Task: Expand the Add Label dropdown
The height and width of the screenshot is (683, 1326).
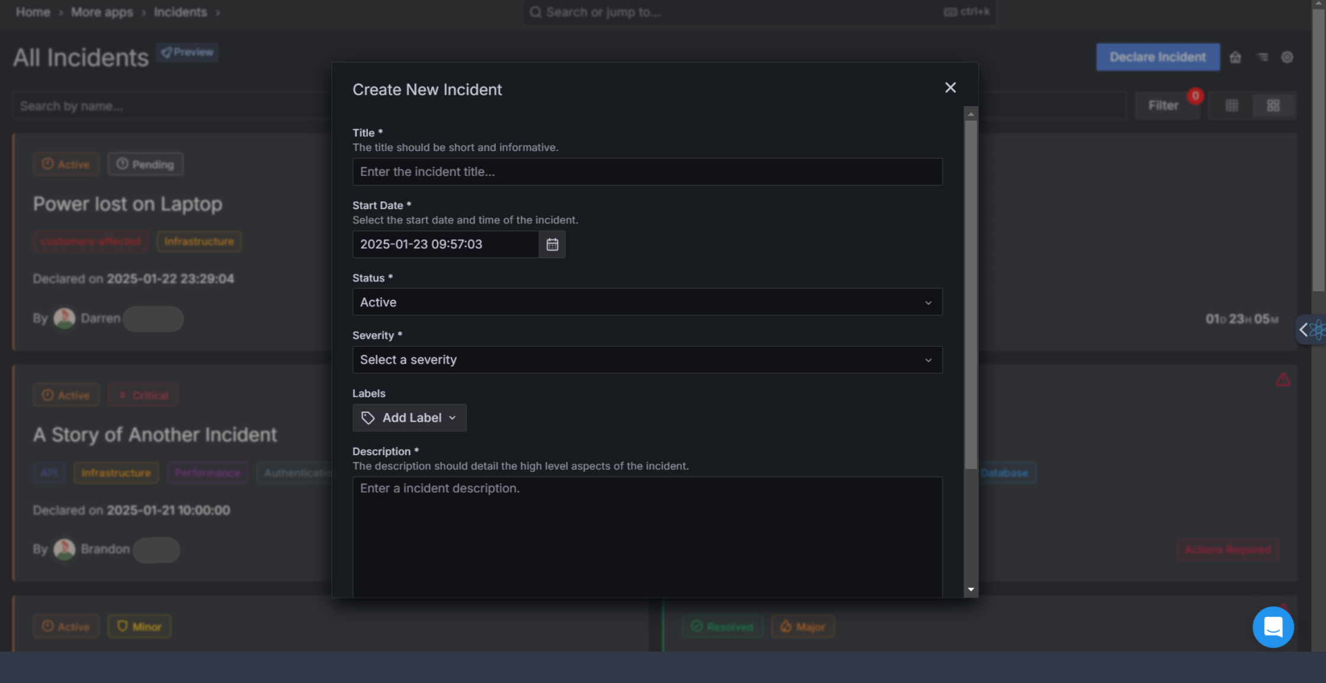Action: 409,418
